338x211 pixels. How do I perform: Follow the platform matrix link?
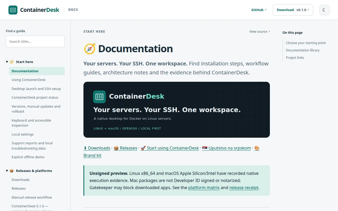204,188
